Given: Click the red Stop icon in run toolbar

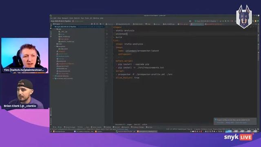Looking at the screenshot, I should [232, 21].
